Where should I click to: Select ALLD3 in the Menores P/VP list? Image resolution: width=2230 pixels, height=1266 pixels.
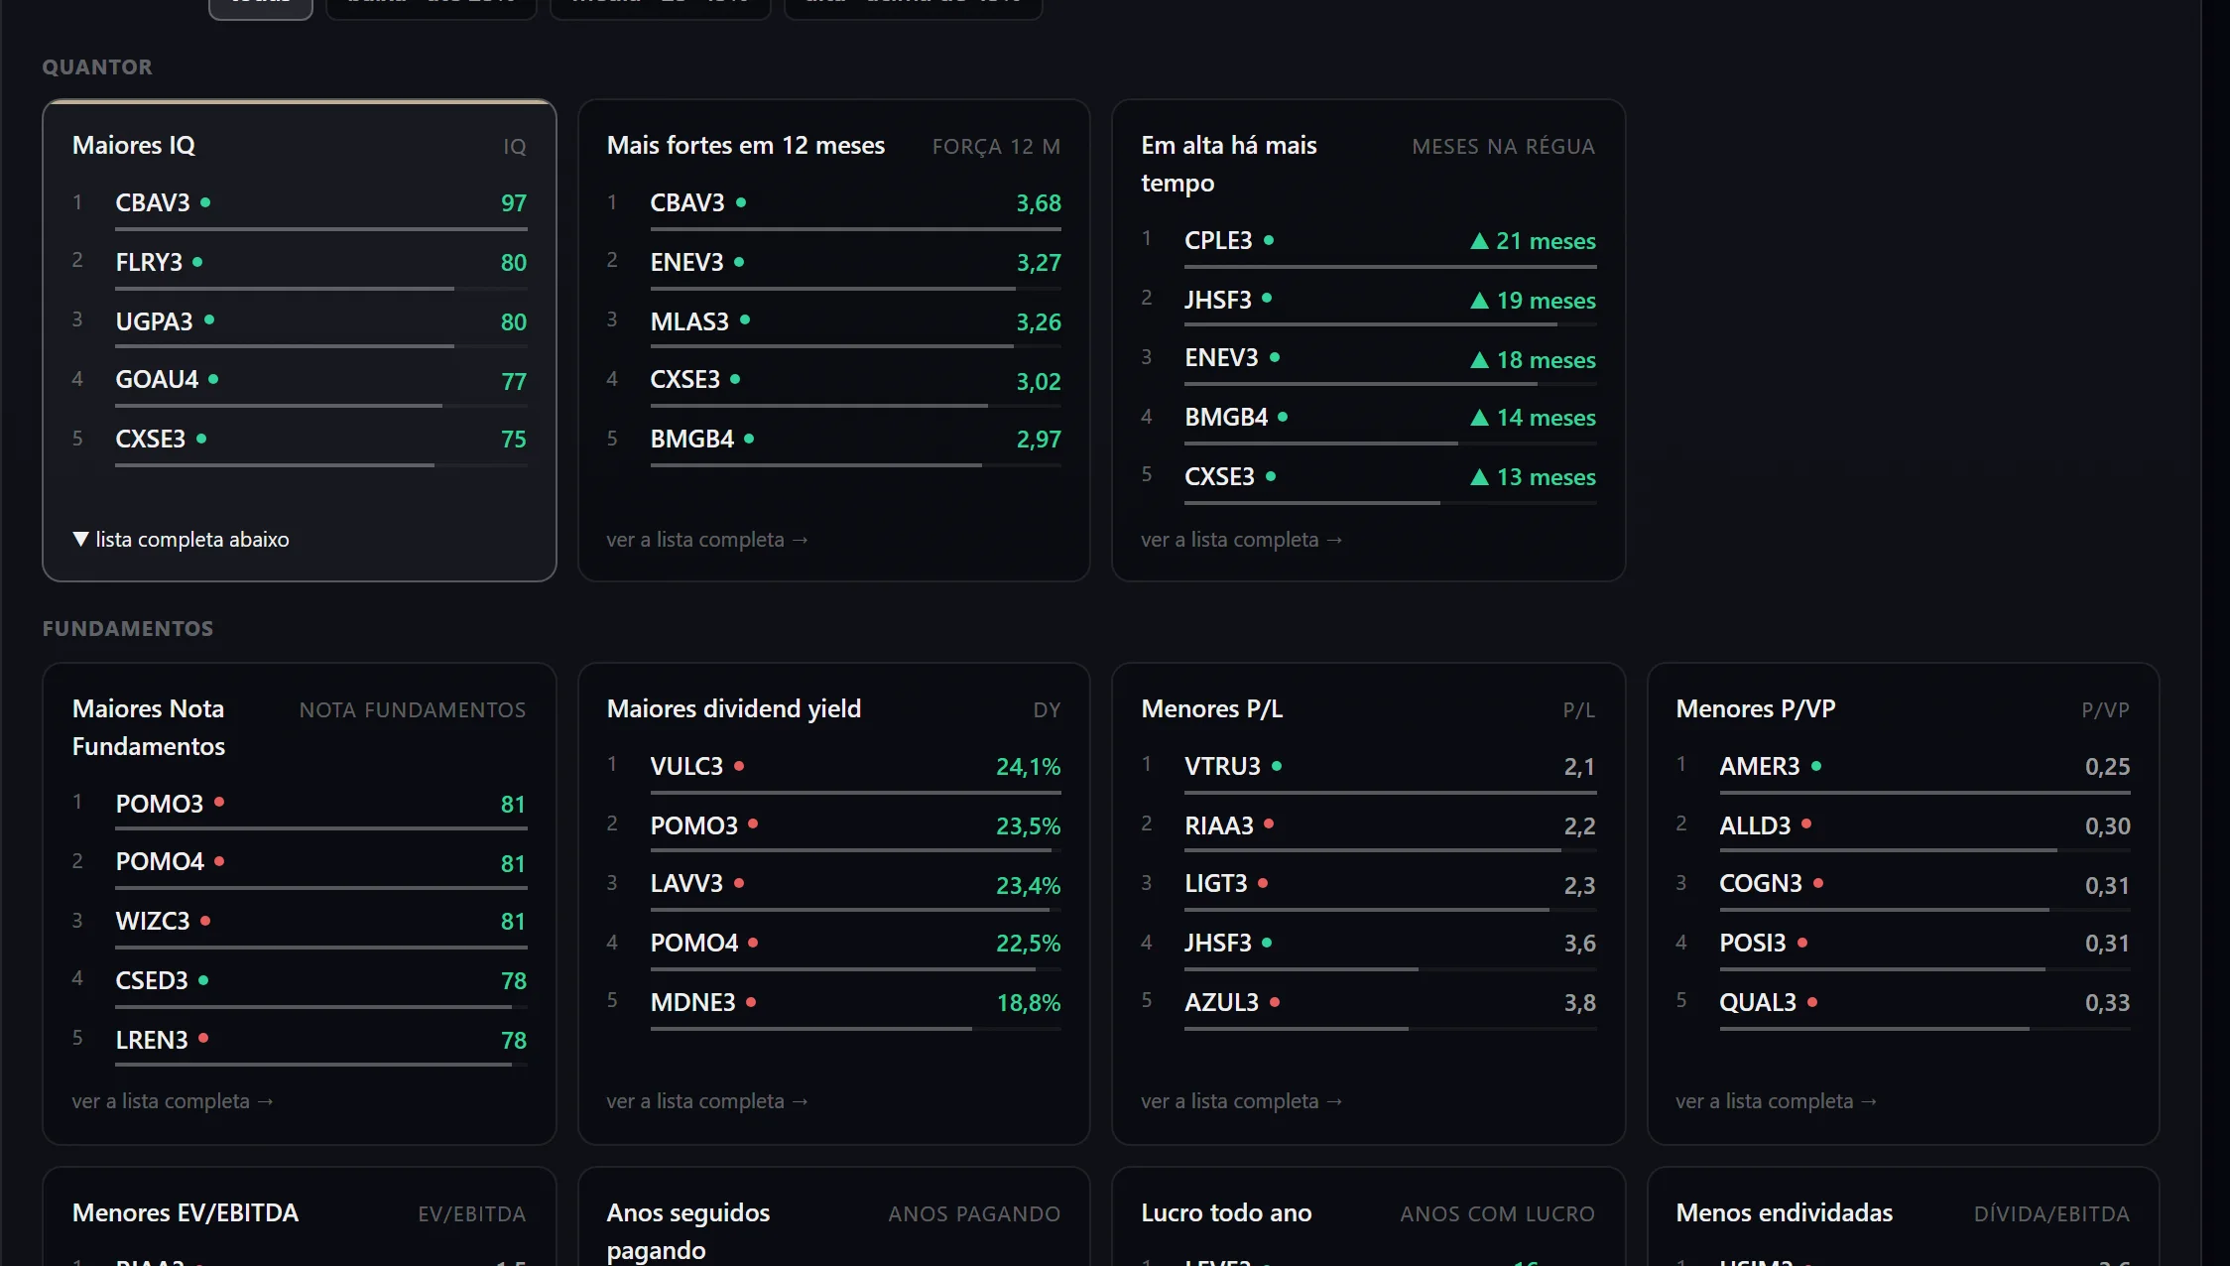(1755, 825)
